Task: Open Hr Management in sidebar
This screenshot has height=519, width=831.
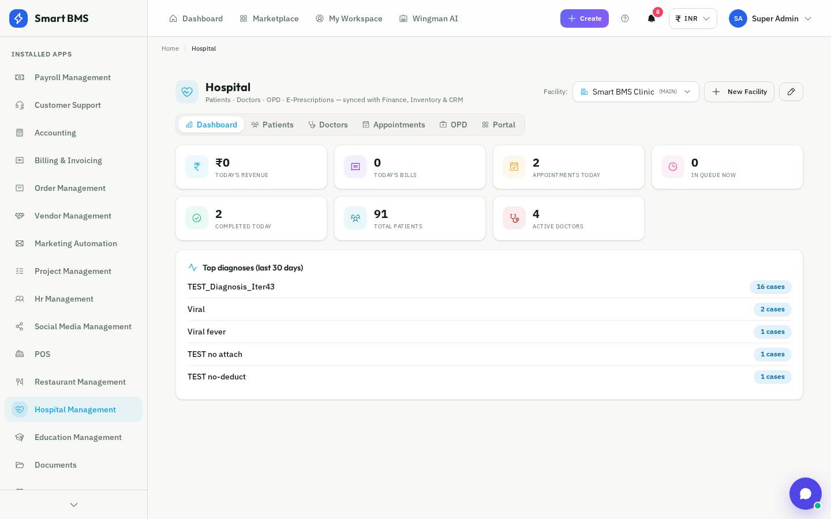Action: 73,299
